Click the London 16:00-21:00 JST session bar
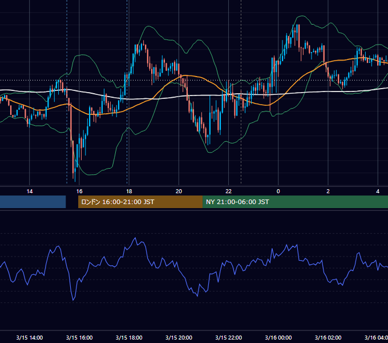388x343 pixels. click(140, 202)
